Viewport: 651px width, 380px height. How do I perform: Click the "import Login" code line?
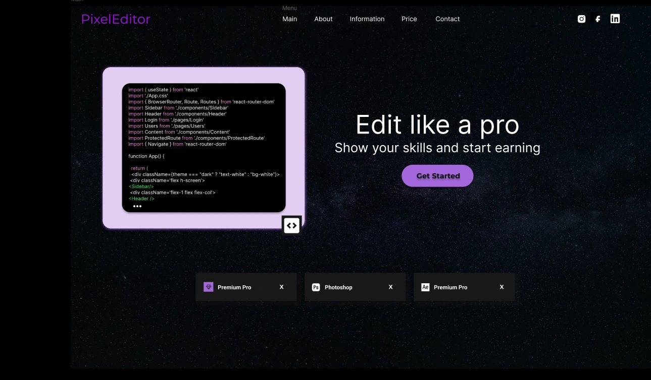[x=166, y=120]
